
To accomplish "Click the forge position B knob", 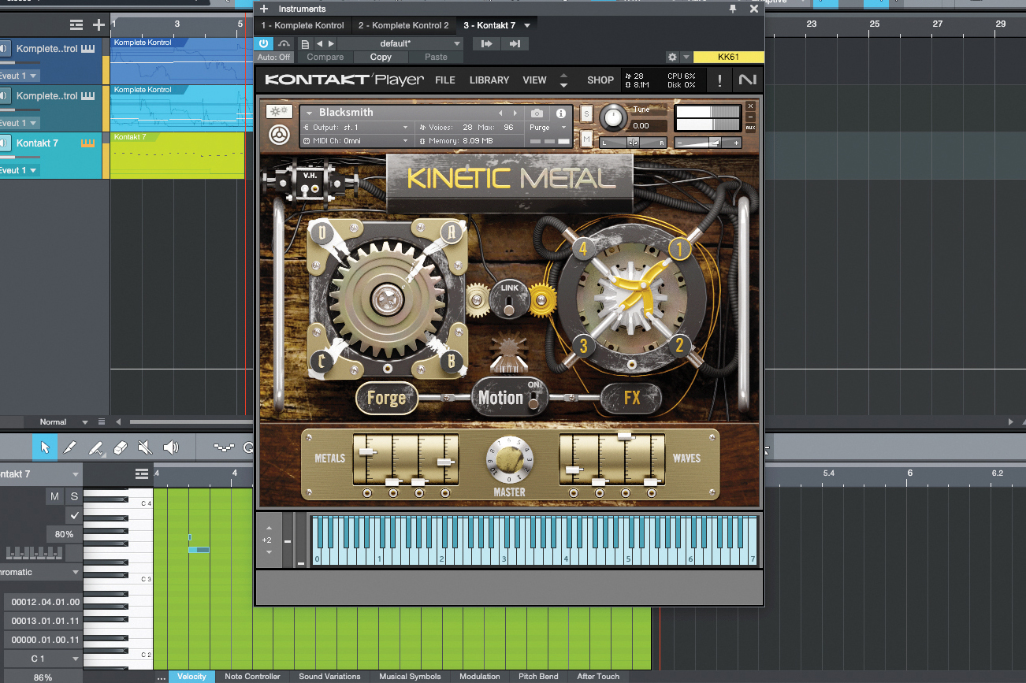I will [452, 362].
